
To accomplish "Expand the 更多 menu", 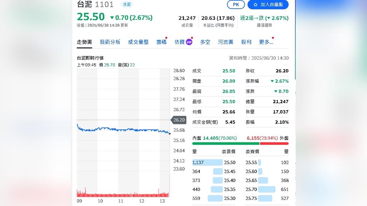I will (x=266, y=42).
